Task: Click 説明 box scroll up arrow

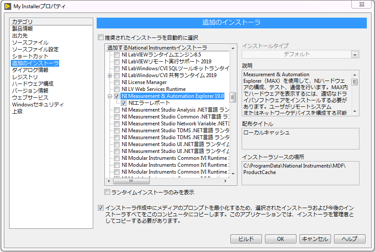Action: tap(355, 75)
